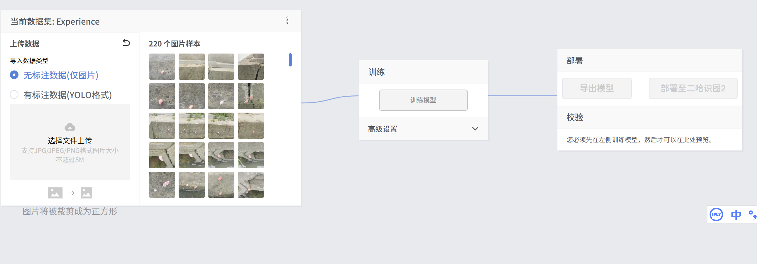This screenshot has height=264, width=757.
Task: Click 选择文件上传 to upload files
Action: click(70, 141)
